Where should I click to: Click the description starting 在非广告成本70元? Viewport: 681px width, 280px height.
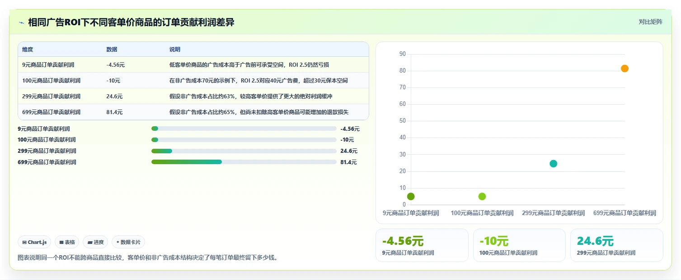[x=258, y=81]
